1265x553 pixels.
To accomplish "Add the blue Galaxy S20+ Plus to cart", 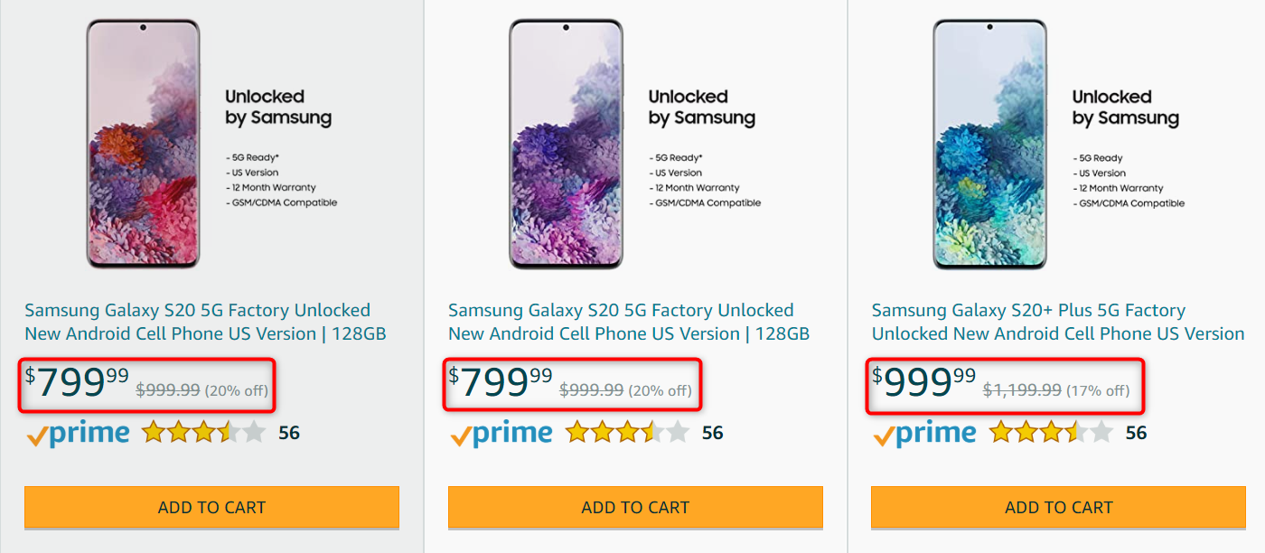I will (1058, 507).
